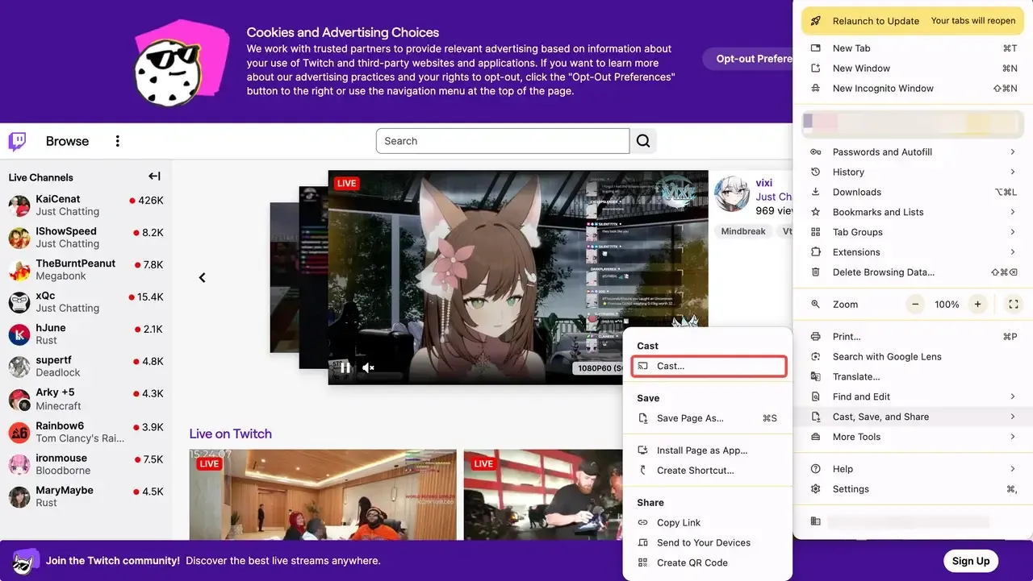Click the Print icon
The width and height of the screenshot is (1033, 581).
click(816, 337)
